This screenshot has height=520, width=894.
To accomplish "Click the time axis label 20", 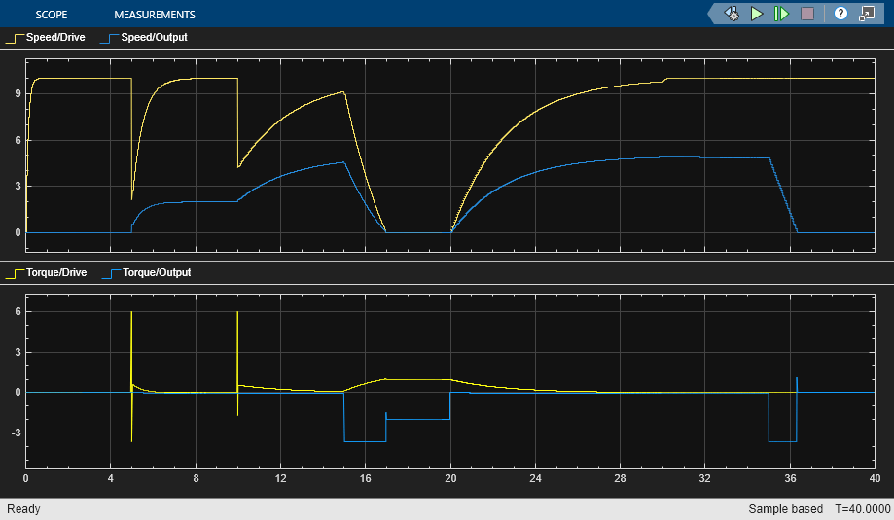I will click(450, 478).
